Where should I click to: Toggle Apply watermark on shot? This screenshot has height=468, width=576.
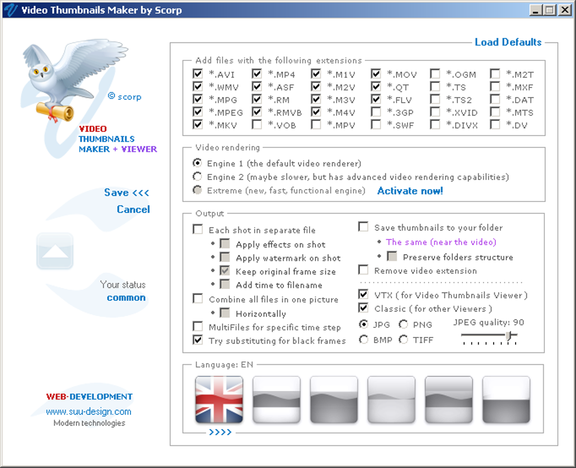click(x=225, y=257)
